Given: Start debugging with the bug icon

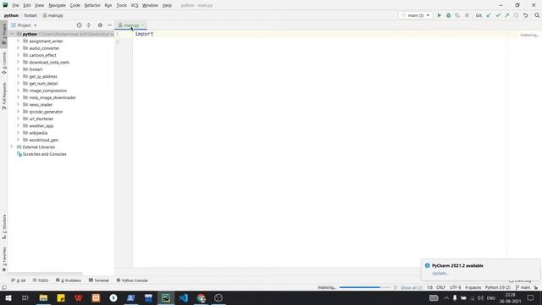Looking at the screenshot, I should click(448, 15).
